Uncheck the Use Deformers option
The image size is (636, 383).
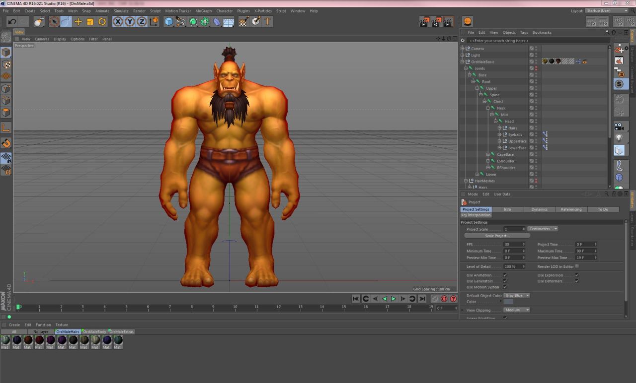[577, 281]
